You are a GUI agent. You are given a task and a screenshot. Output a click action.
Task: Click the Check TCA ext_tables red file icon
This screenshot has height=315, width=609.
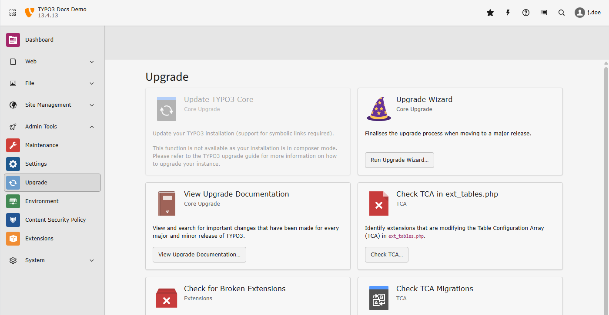pyautogui.click(x=379, y=203)
